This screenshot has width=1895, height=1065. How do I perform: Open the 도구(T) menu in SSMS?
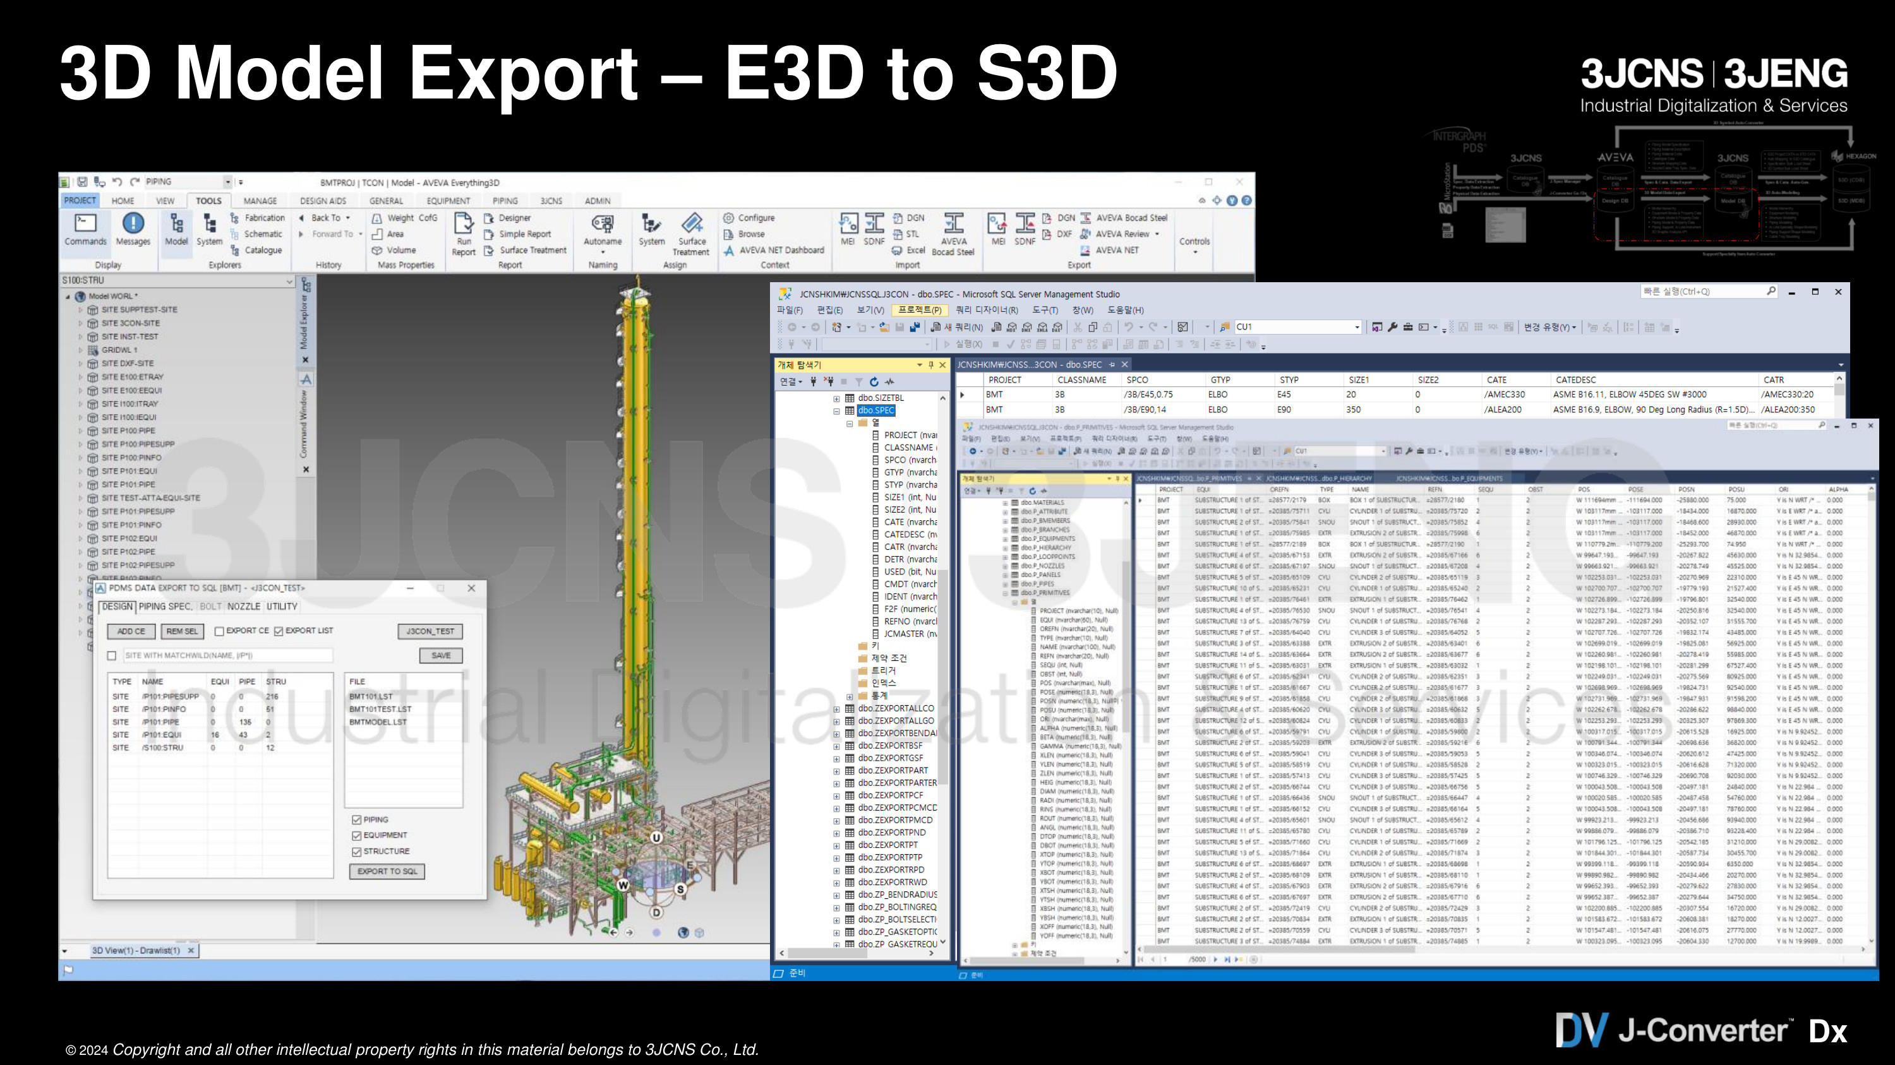[1045, 310]
